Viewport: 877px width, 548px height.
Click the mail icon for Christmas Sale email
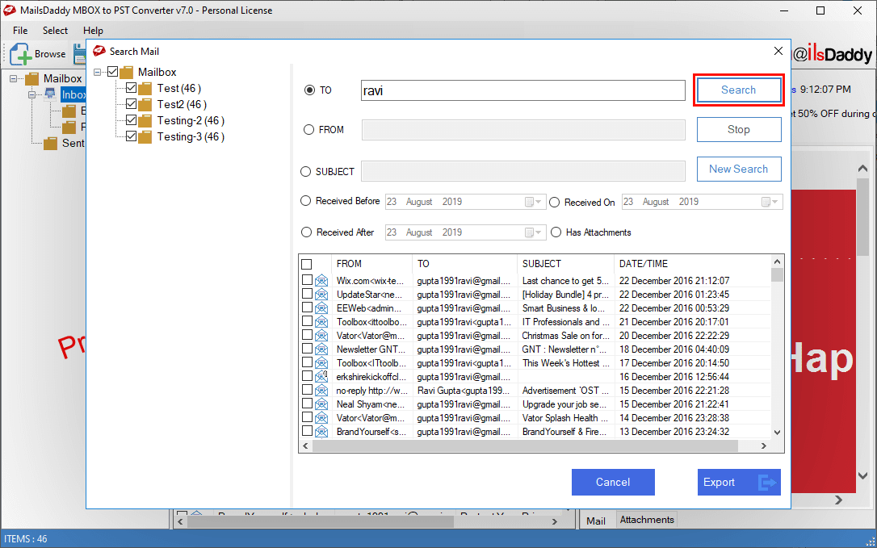(x=321, y=336)
